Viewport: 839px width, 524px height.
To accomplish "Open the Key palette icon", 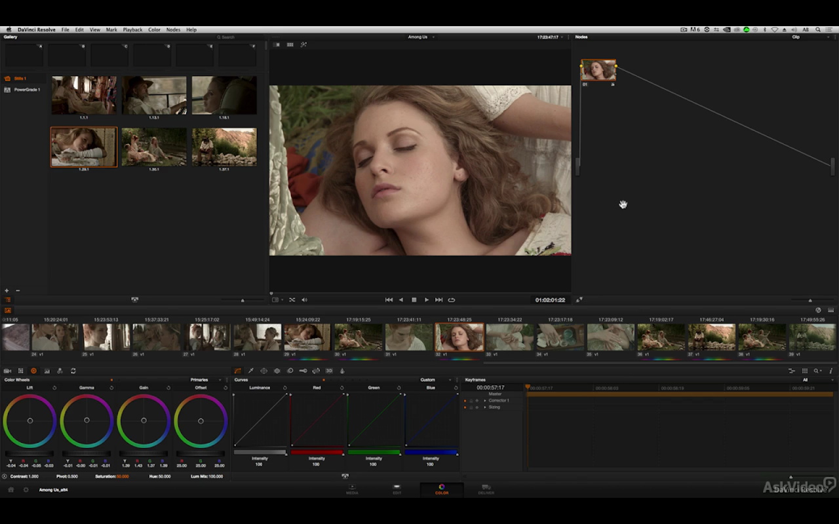I will tap(303, 371).
